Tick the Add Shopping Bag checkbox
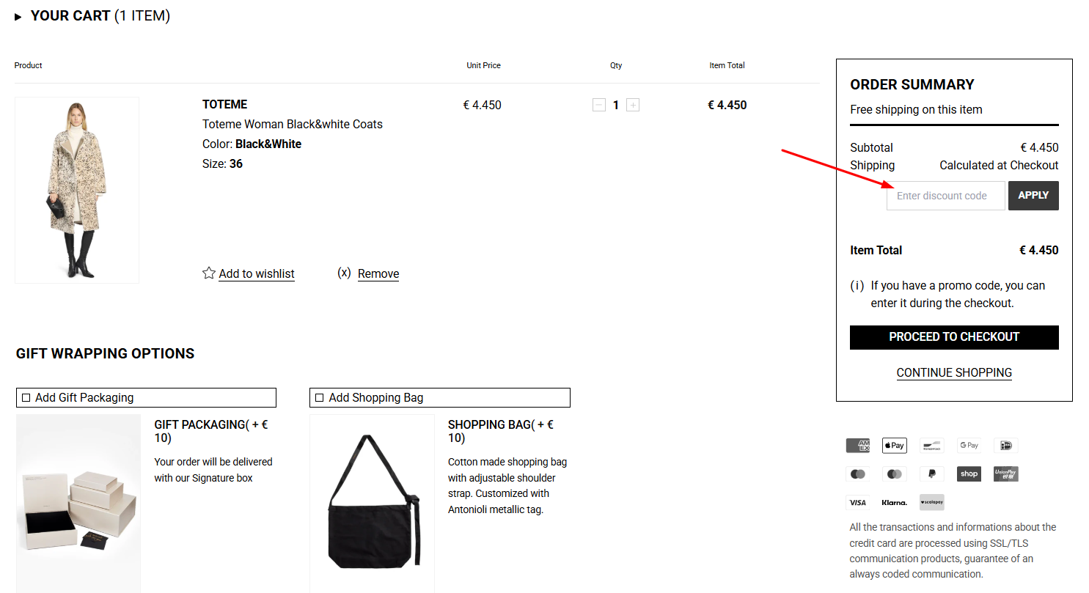This screenshot has width=1089, height=593. click(319, 398)
